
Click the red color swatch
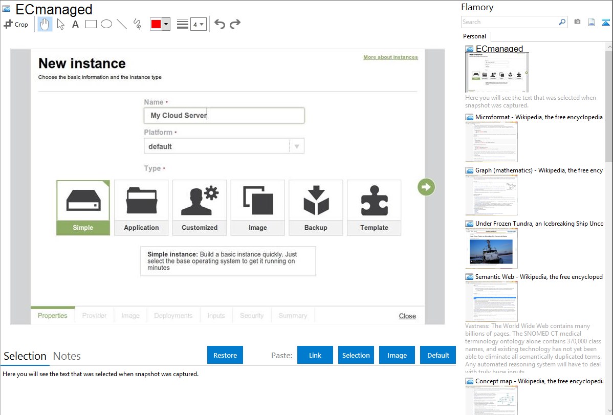coord(156,24)
